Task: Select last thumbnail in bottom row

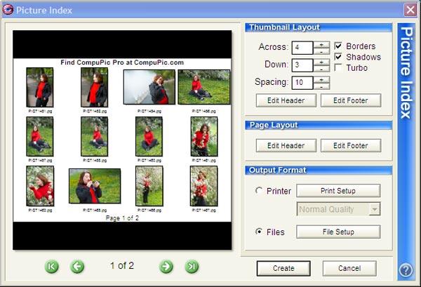Action: (203, 186)
